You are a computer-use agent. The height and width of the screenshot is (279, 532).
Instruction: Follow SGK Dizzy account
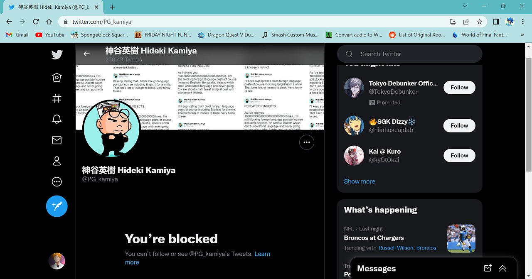pos(459,125)
